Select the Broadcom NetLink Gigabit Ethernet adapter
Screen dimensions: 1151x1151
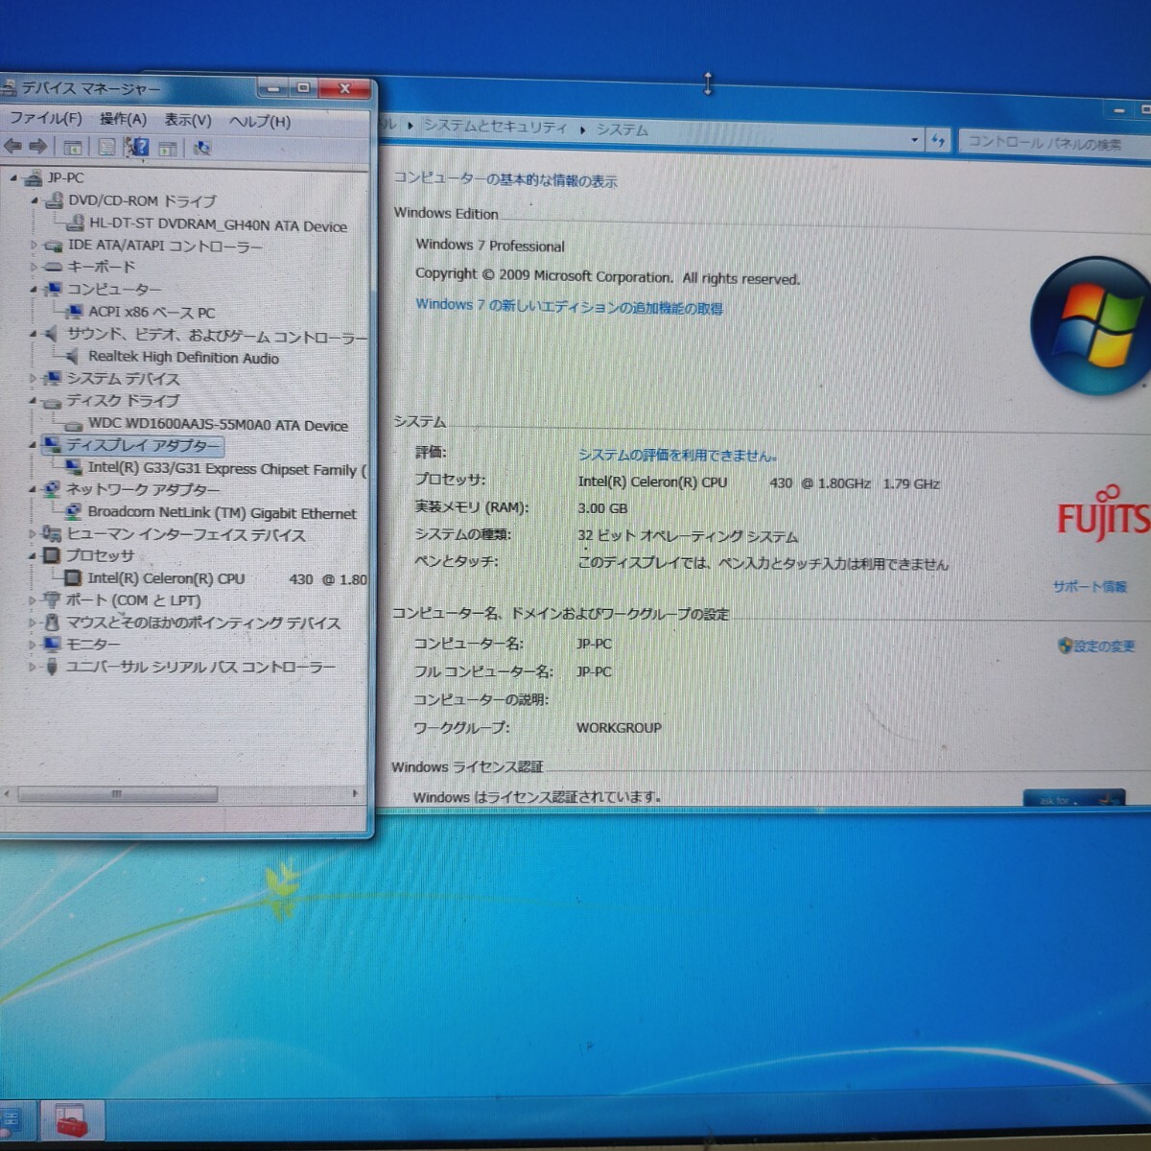(x=221, y=513)
